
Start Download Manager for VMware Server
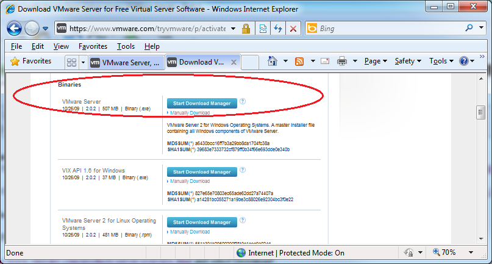pos(202,103)
